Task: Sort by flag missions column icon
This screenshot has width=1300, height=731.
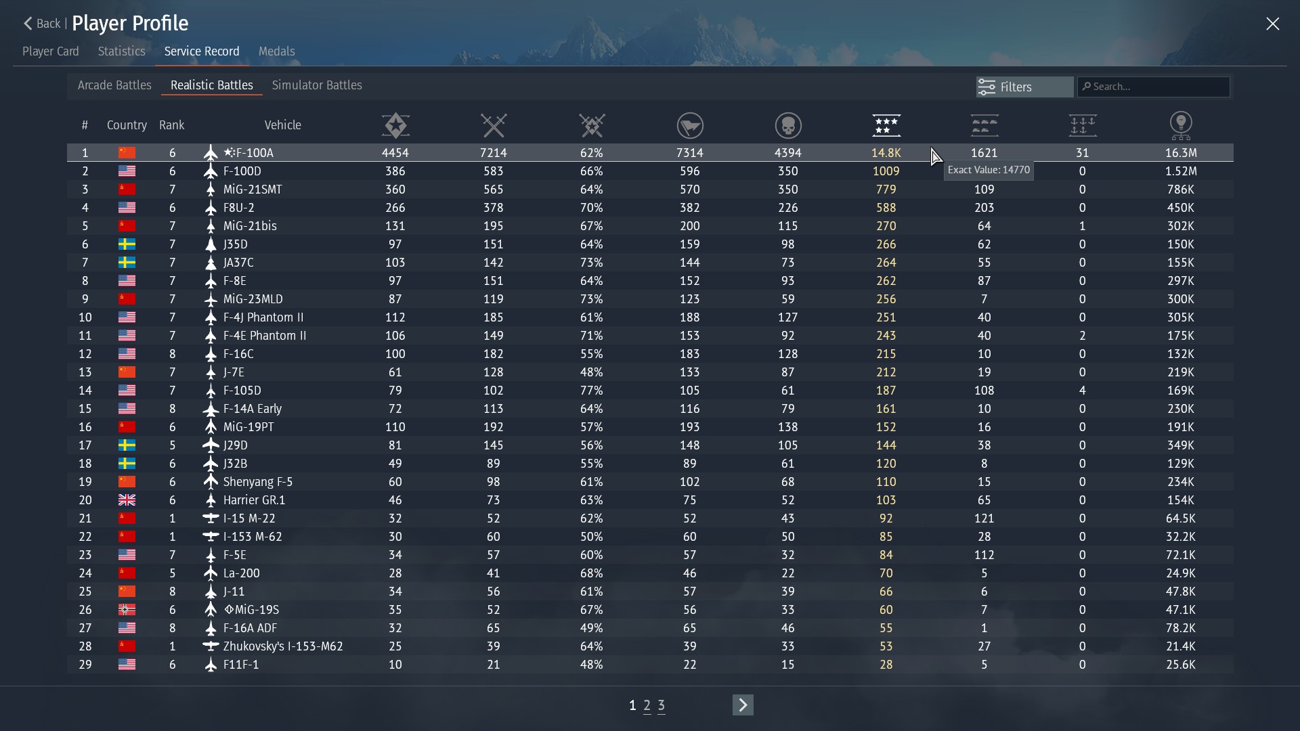Action: click(x=690, y=125)
